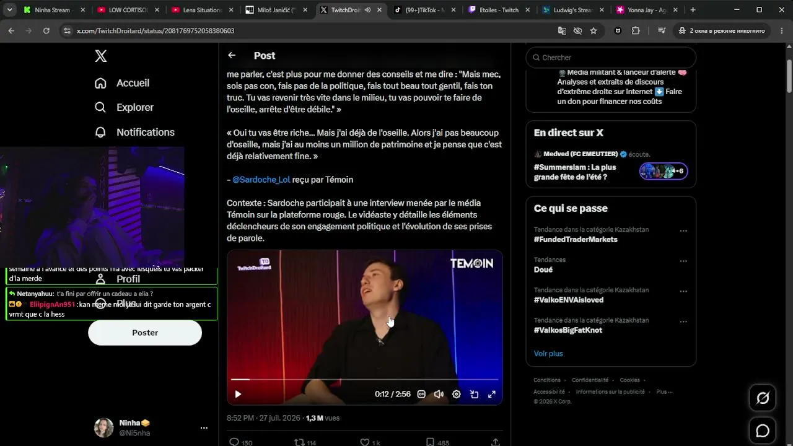Go back from the Post view

[232, 55]
